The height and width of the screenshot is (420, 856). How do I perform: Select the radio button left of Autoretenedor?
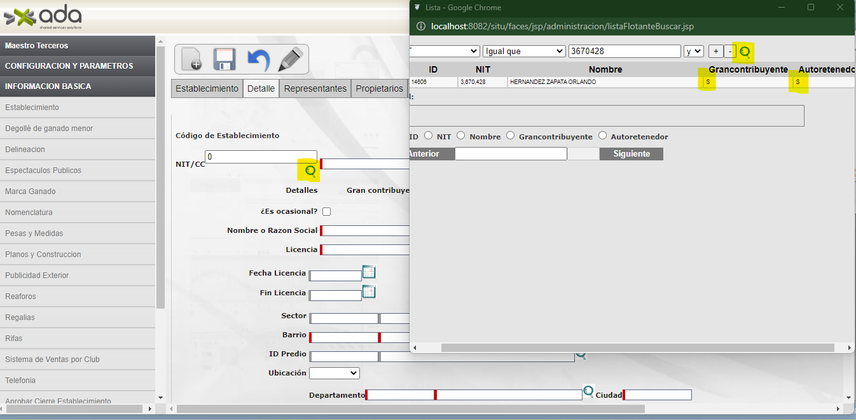click(x=602, y=136)
